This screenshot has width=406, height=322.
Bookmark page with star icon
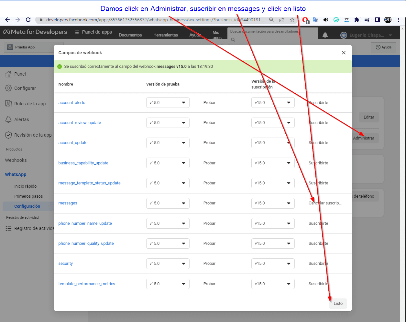point(292,20)
